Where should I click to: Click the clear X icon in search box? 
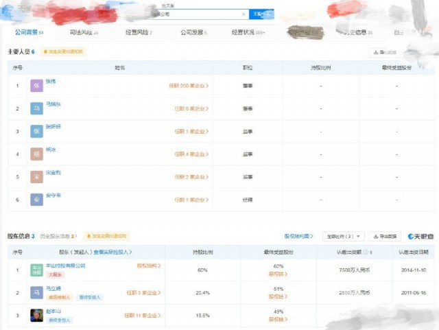[244, 14]
